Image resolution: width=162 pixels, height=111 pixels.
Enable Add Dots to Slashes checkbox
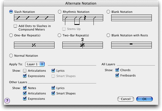coord(16,26)
